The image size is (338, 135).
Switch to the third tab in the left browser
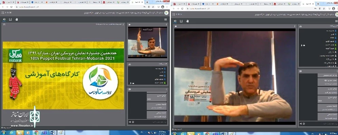point(37,2)
